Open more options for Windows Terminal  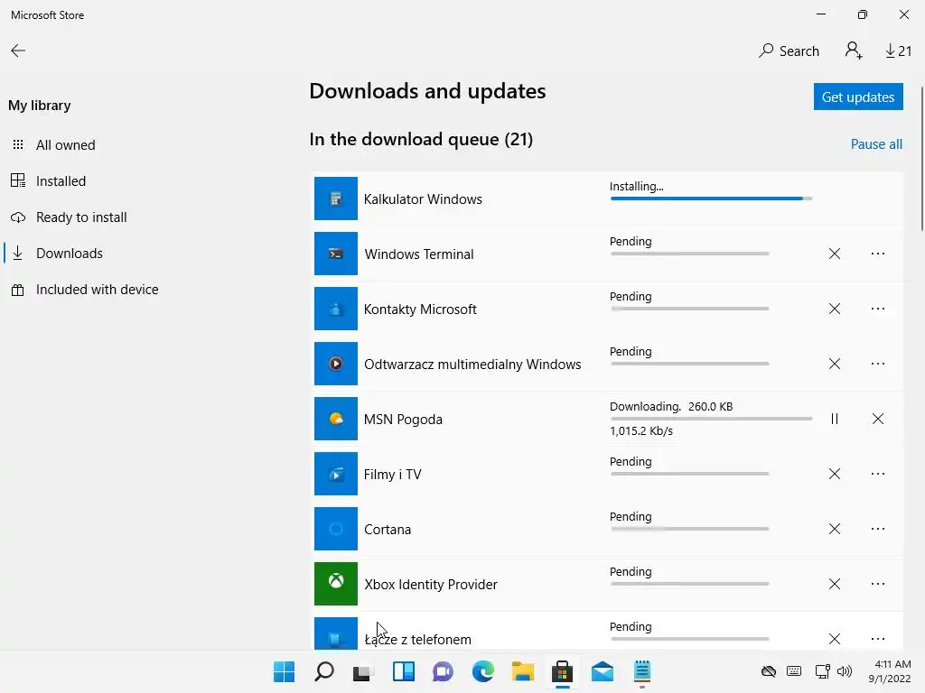point(878,254)
